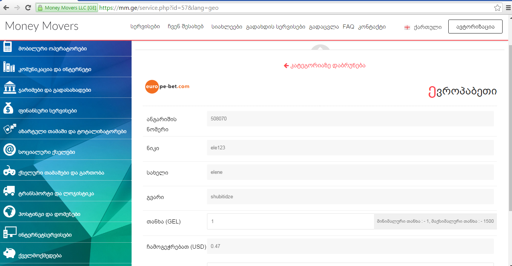
Task: Open the სიახლეები menu item
Action: pos(227,27)
